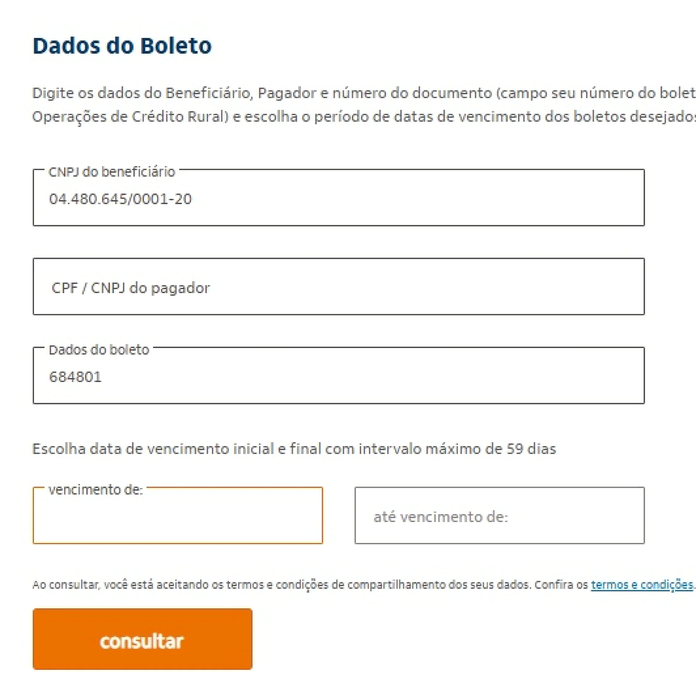Screen dimensions: 696x696
Task: Click the CNPJ do beneficiário field label
Action: pos(111,172)
